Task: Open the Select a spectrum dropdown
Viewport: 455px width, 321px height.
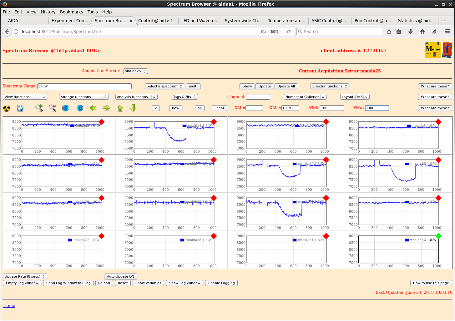Action: tap(164, 86)
